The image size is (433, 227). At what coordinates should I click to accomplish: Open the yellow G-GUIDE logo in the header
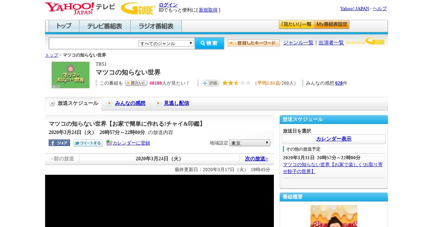(x=138, y=8)
